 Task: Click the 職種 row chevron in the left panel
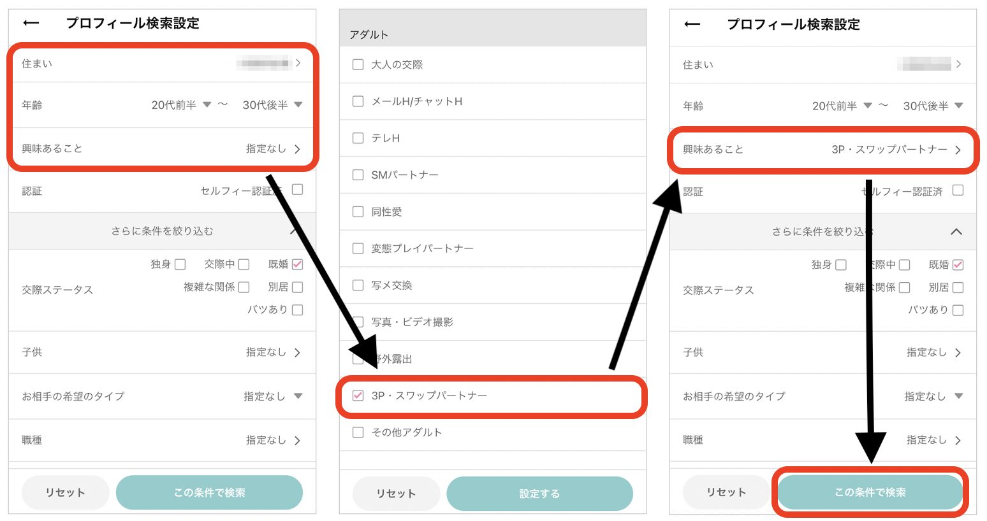pyautogui.click(x=297, y=440)
